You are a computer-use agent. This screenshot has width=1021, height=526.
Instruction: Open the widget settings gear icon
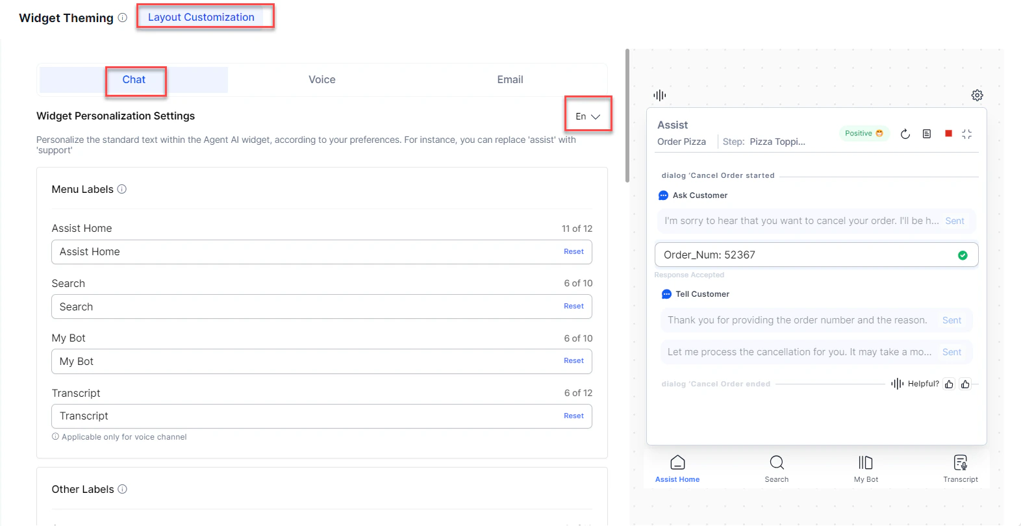click(x=977, y=95)
